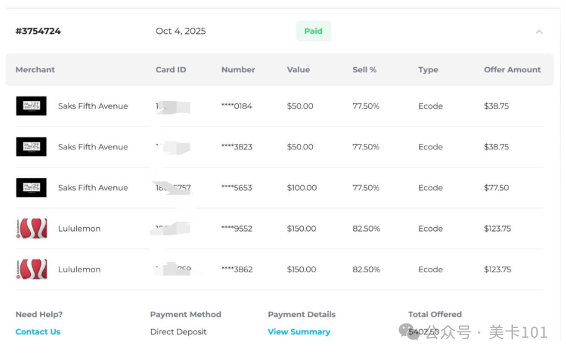566x355 pixels.
Task: Click the Type column header
Action: [x=429, y=70]
